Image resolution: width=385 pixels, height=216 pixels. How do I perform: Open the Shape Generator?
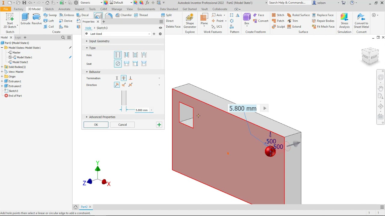click(x=190, y=21)
